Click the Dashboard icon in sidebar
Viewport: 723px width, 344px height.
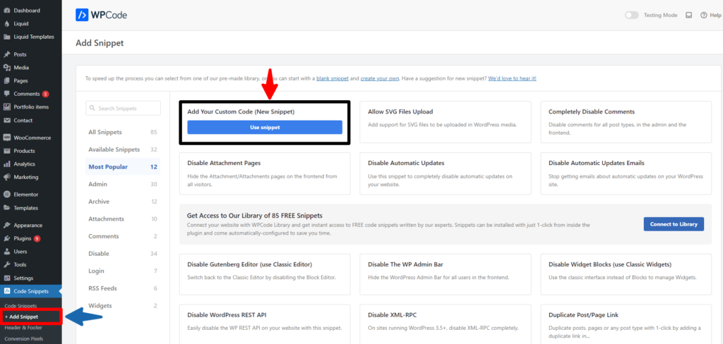tap(6, 11)
